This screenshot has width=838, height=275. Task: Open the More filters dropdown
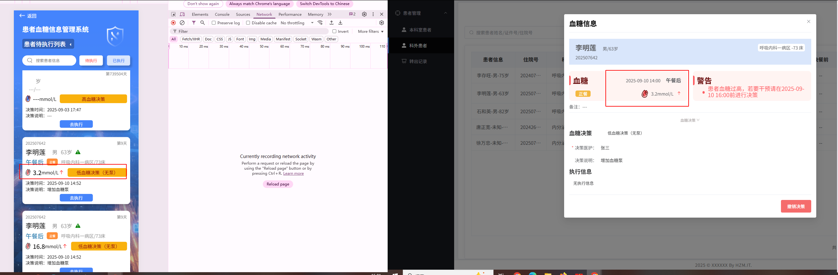371,31
